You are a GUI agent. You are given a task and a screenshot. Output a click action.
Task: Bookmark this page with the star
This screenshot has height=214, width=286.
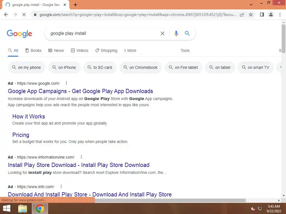click(251, 14)
